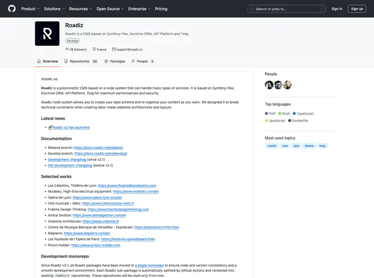Image resolution: width=374 pixels, height=278 pixels.
Task: Select the PHP language entry
Action: (270, 113)
